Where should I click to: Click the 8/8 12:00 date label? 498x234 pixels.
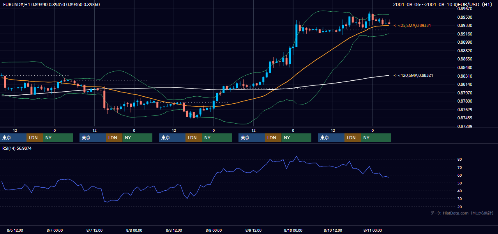(x=174, y=230)
